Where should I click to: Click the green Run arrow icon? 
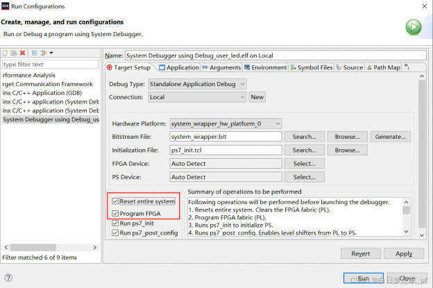pos(414,27)
